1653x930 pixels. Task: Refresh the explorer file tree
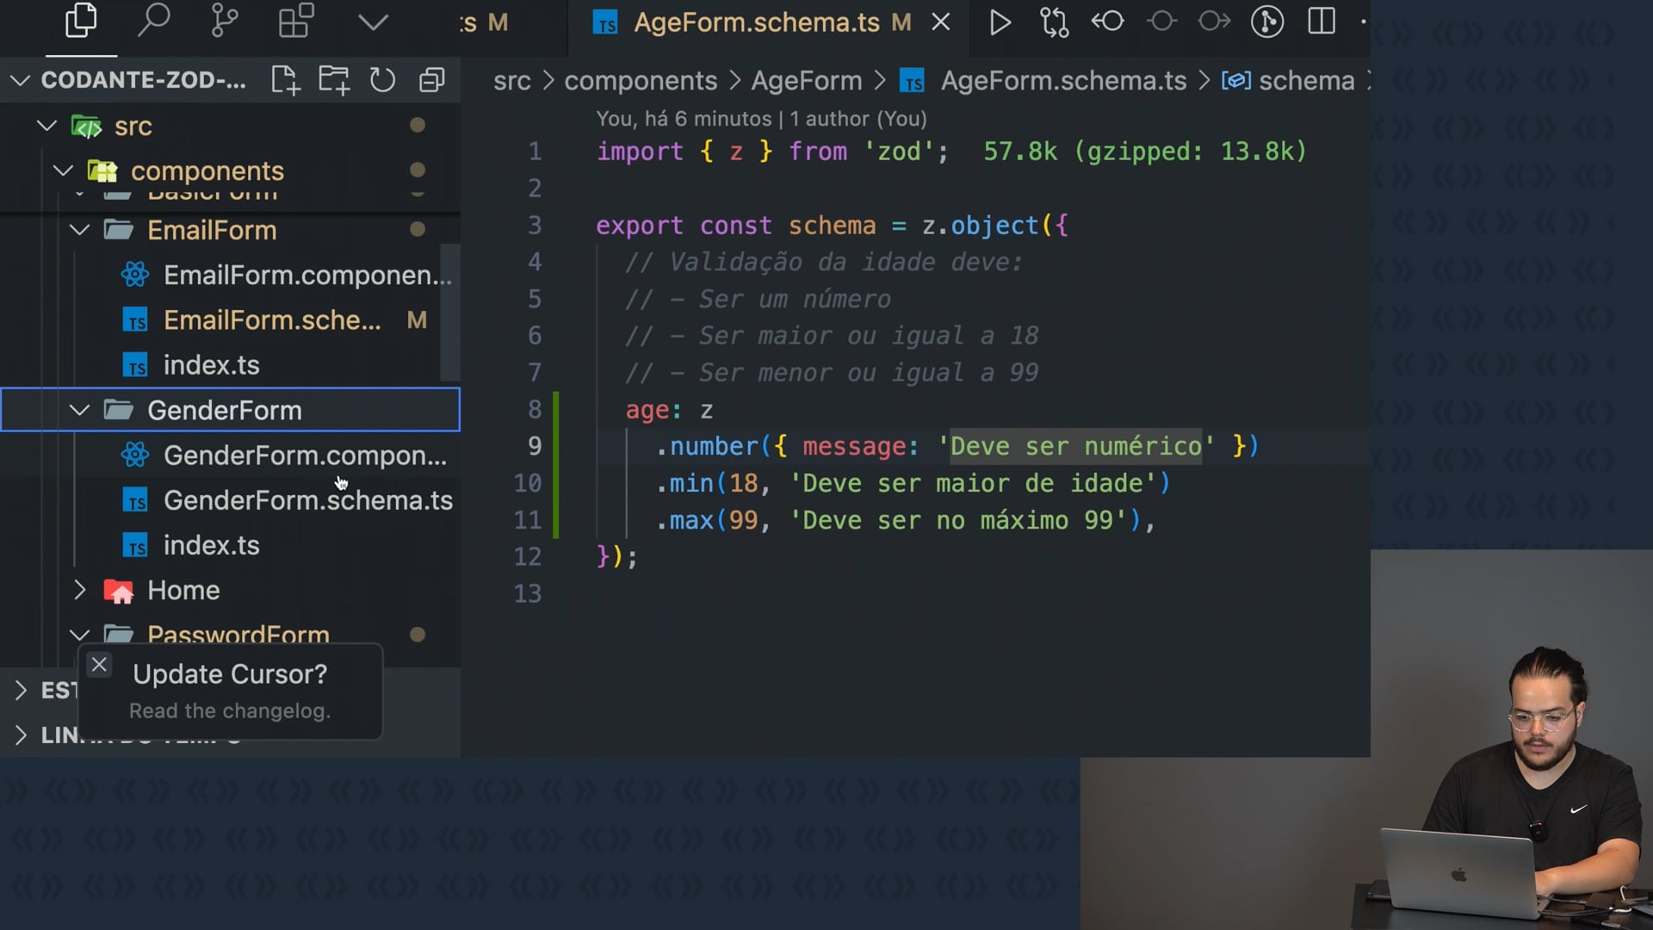tap(382, 80)
